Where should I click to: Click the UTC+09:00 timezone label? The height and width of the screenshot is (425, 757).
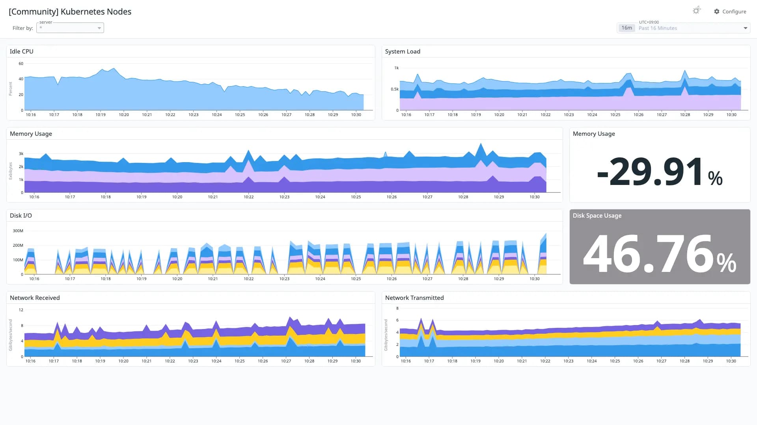[649, 22]
